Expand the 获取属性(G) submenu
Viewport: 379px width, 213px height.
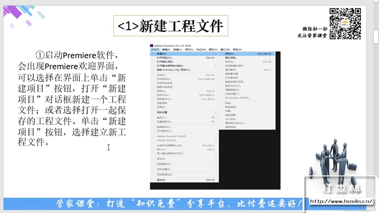click(184, 164)
